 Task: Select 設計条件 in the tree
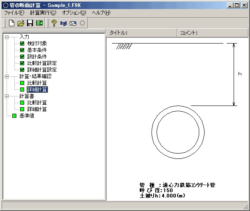pos(37,57)
